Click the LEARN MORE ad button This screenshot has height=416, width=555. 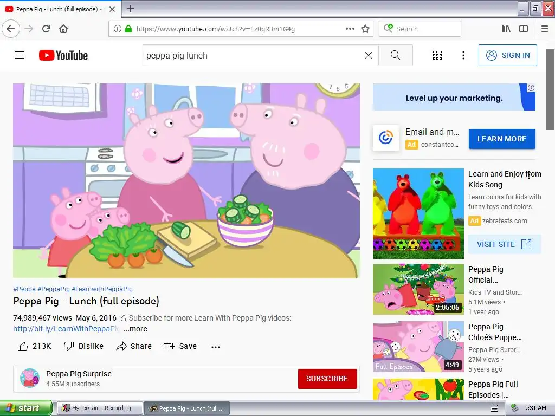tap(502, 139)
